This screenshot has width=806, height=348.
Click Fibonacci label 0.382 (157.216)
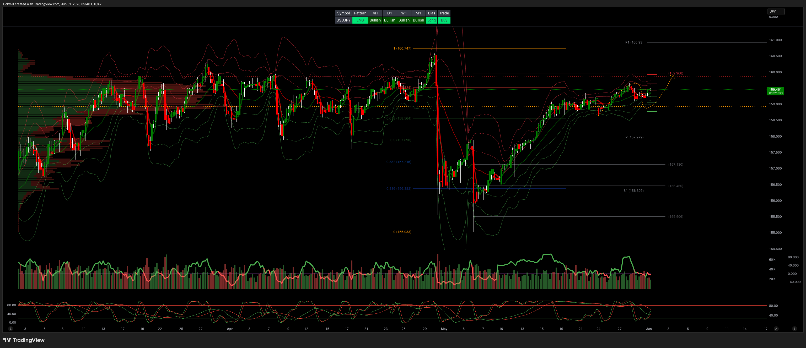click(399, 162)
